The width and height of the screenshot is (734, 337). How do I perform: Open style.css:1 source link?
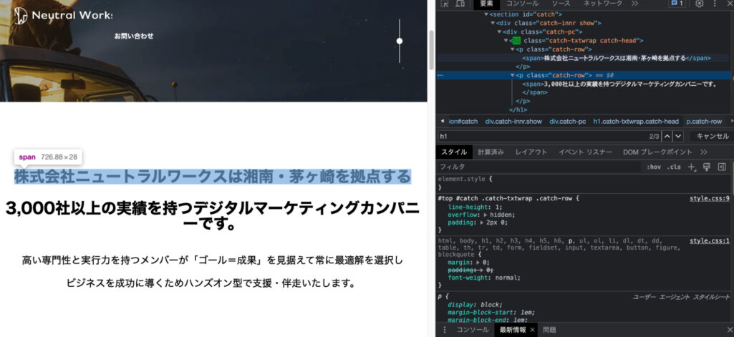[709, 241]
